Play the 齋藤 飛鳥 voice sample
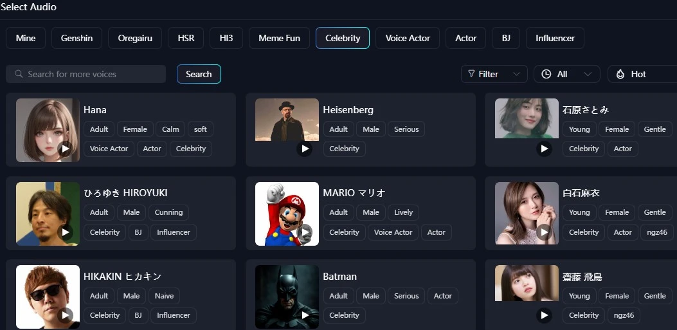This screenshot has width=677, height=330. pos(544,315)
